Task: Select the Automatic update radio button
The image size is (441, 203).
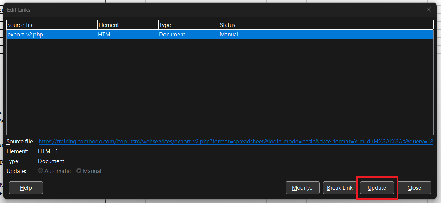Action: pyautogui.click(x=41, y=171)
